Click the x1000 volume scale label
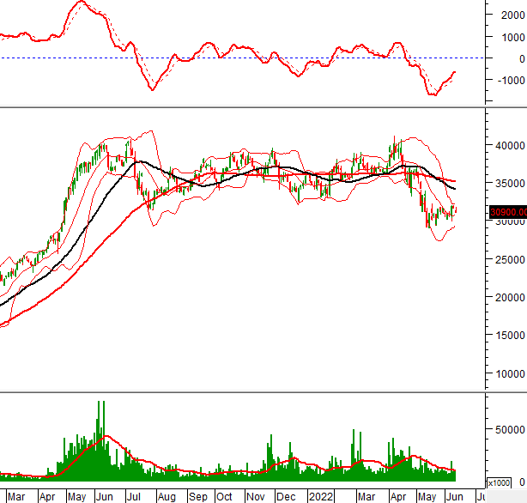Viewport: 527px width, 503px height. pos(498,482)
